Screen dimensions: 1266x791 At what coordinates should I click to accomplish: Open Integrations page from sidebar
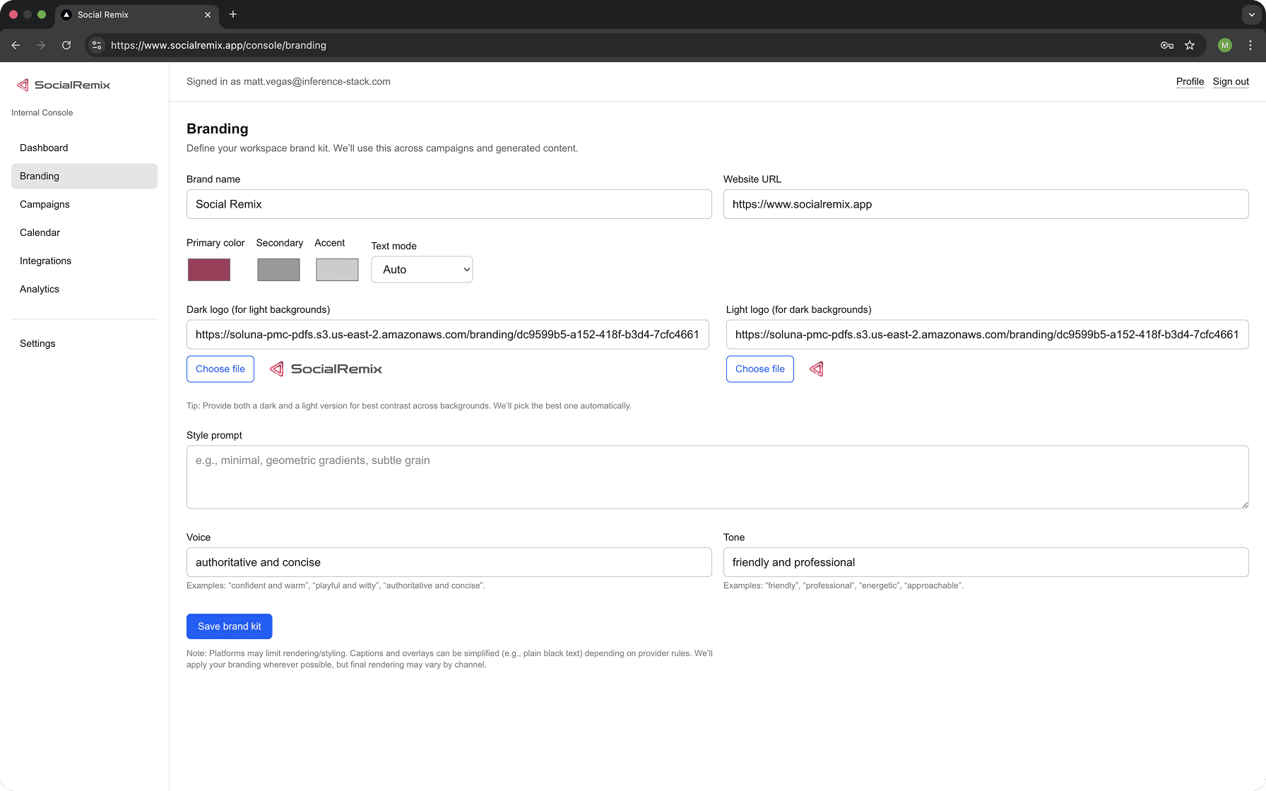(45, 261)
